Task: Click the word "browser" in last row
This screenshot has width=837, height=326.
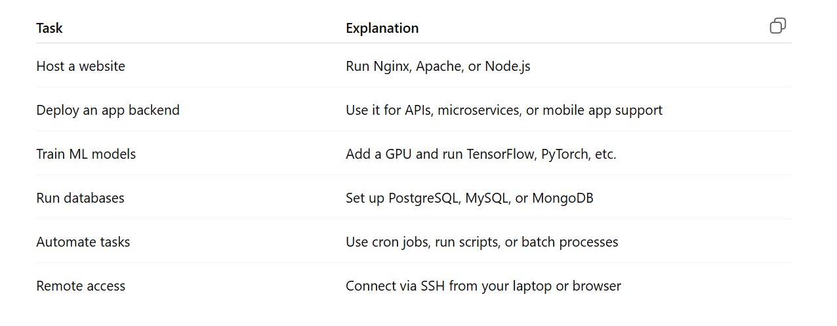Action: [x=596, y=286]
